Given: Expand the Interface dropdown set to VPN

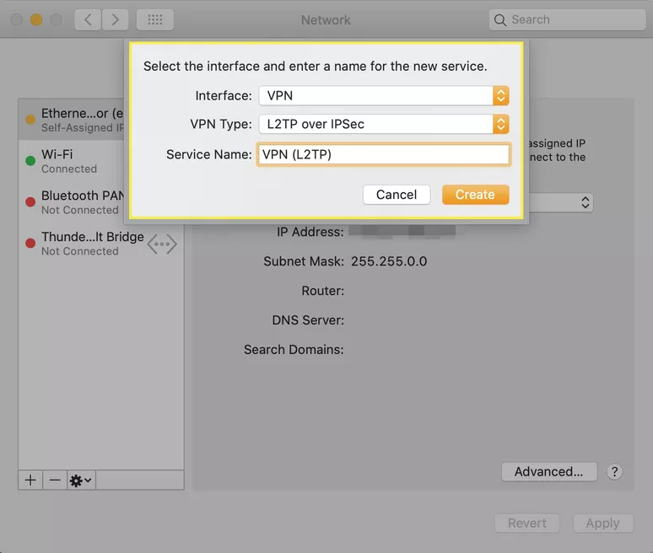Looking at the screenshot, I should click(x=384, y=96).
